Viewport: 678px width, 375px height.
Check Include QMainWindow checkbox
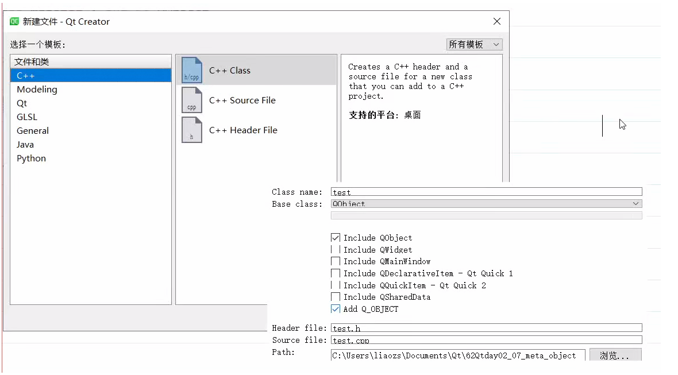336,261
